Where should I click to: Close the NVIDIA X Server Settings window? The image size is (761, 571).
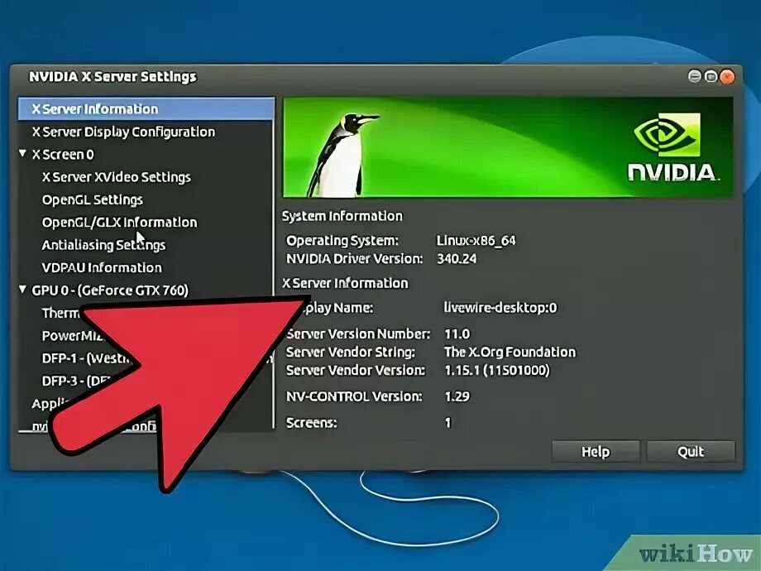727,77
